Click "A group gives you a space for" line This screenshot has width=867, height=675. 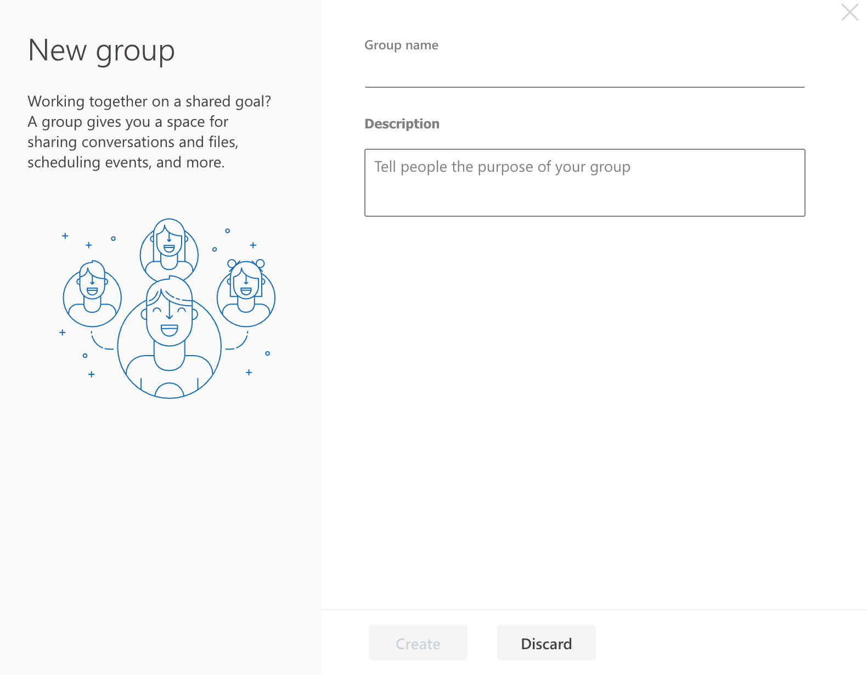point(128,122)
